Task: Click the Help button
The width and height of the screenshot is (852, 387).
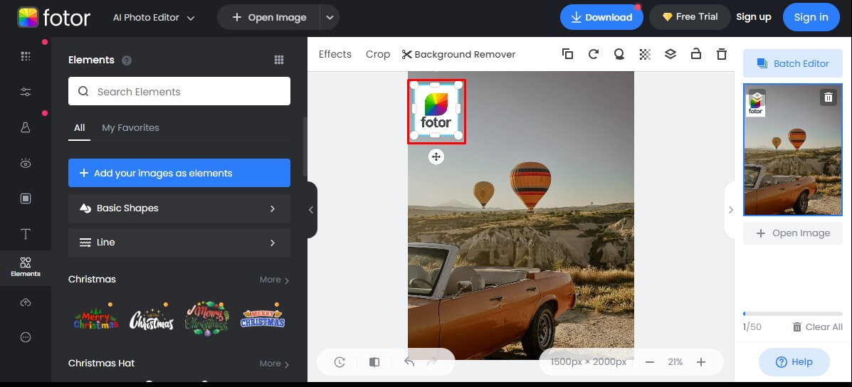Action: [x=794, y=362]
